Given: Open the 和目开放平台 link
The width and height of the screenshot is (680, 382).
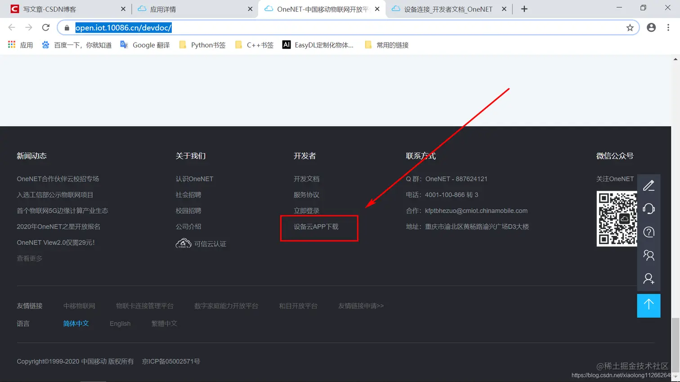Looking at the screenshot, I should tap(298, 306).
